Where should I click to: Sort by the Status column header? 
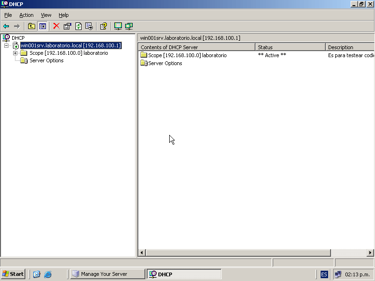[x=290, y=47]
